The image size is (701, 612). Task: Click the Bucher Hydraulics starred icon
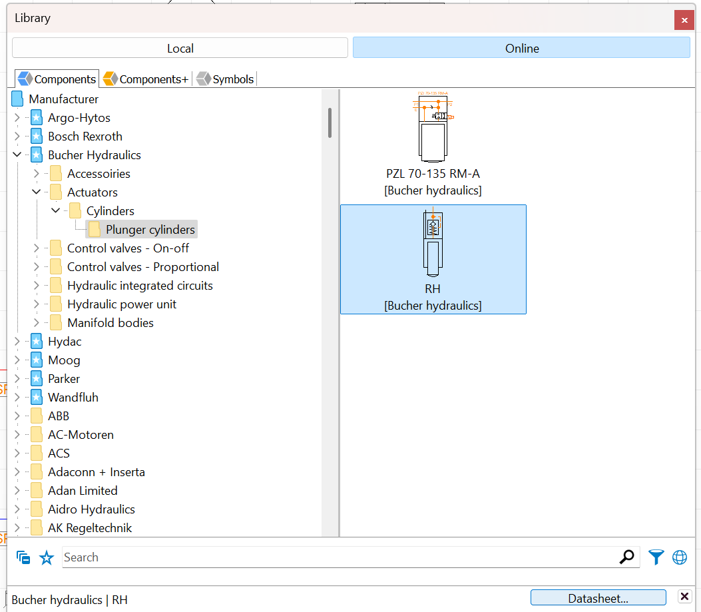[x=37, y=154]
